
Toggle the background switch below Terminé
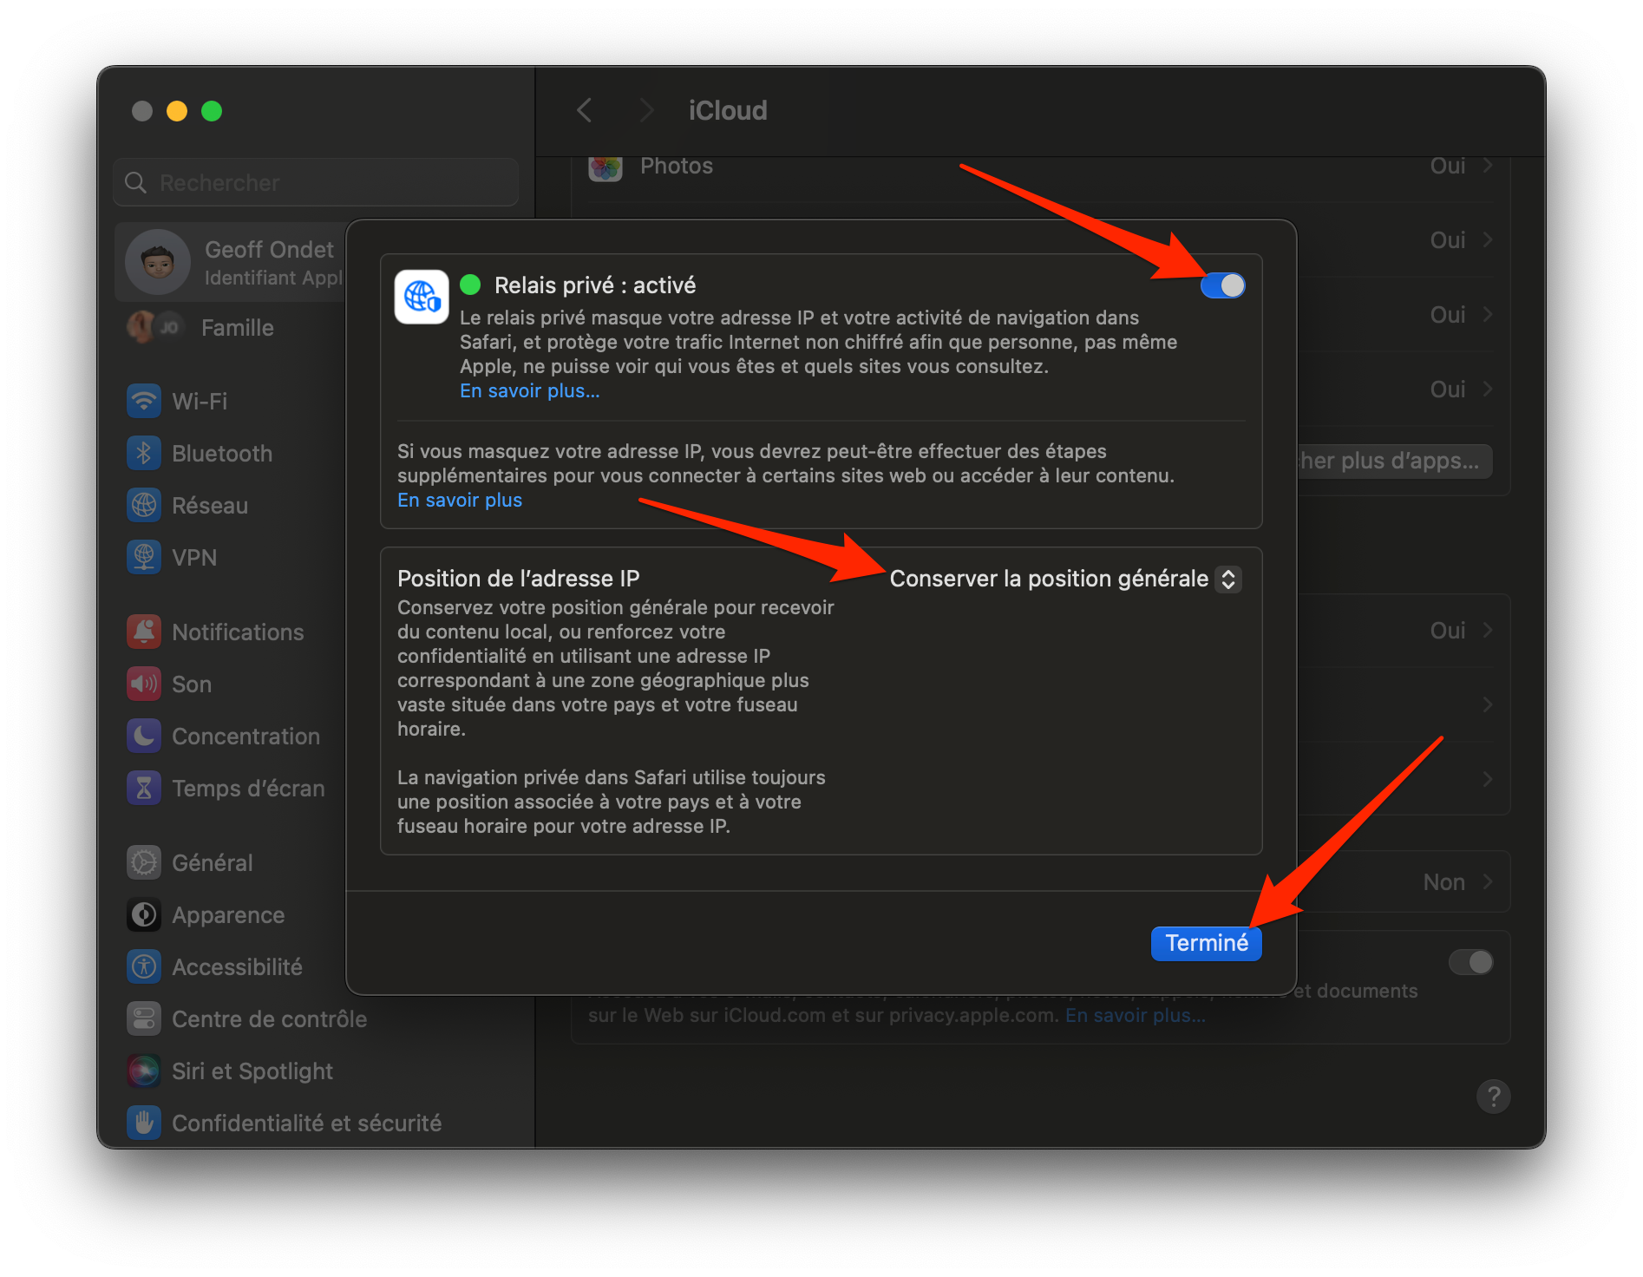coord(1471,961)
